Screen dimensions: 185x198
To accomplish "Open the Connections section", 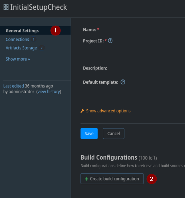I will pyautogui.click(x=18, y=39).
